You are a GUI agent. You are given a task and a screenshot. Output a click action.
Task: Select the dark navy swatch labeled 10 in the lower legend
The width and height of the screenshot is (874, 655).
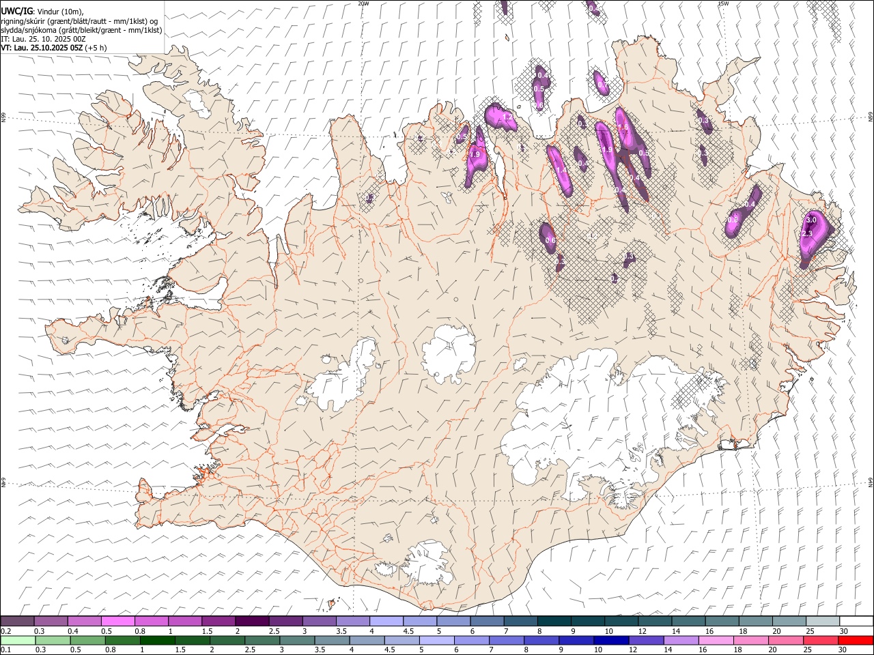[x=610, y=640]
